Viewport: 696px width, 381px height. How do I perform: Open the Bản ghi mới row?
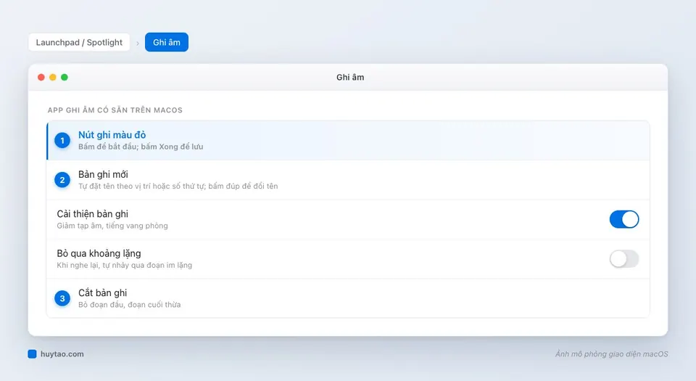pyautogui.click(x=348, y=180)
